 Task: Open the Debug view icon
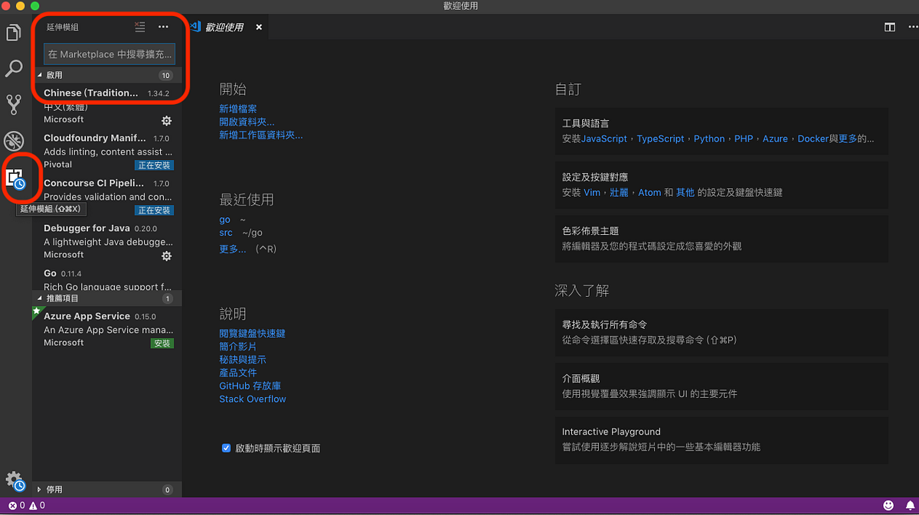tap(14, 141)
